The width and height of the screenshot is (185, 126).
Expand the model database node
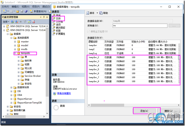15,46
